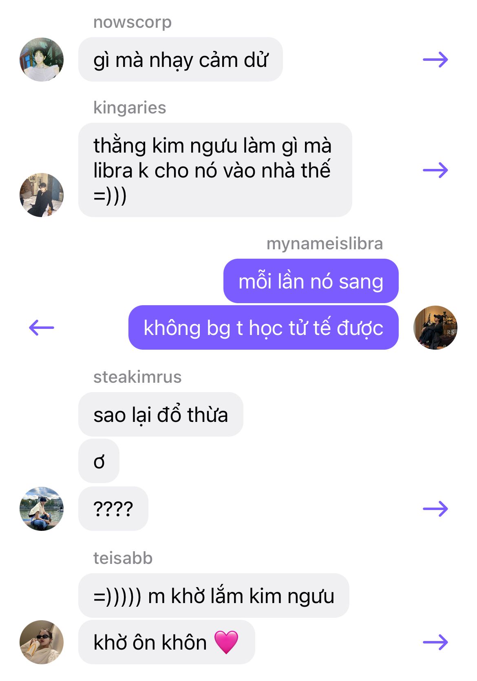Open kingaries' avatar

click(x=42, y=195)
